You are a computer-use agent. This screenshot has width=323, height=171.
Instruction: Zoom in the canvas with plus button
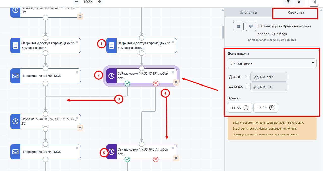[99, 2]
